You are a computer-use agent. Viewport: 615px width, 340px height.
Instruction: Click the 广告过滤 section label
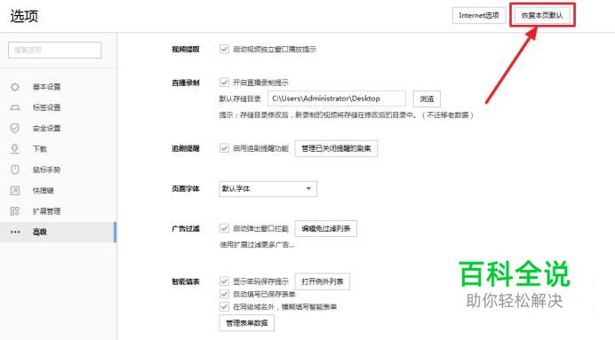pyautogui.click(x=186, y=228)
